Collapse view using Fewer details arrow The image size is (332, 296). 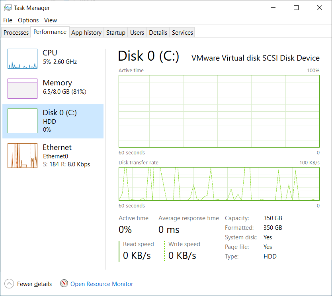click(9, 284)
